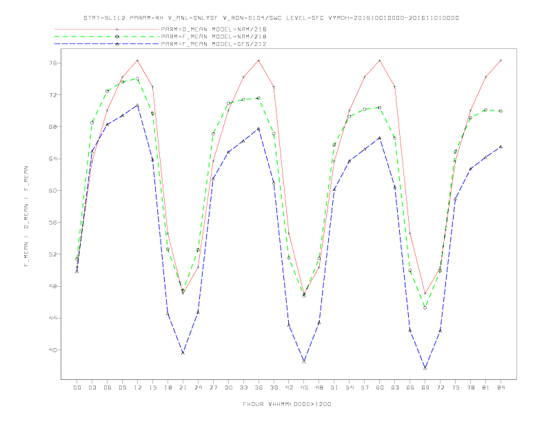The width and height of the screenshot is (546, 422).
Task: Click x-axis tick label 72
Action: (x=440, y=388)
